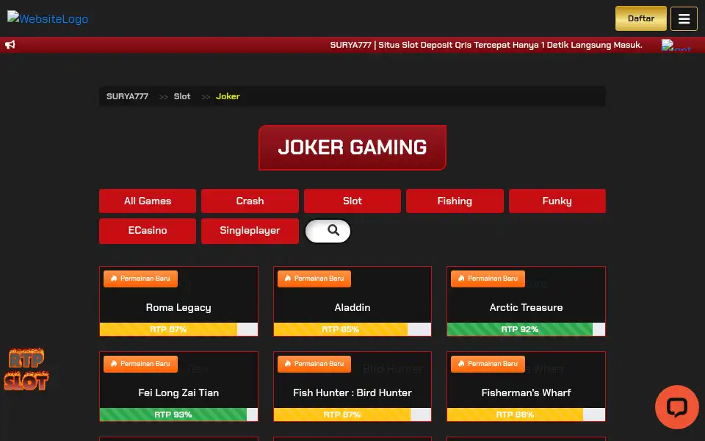Click Permainan Baru badge on Roma Legacy
Screen dimensions: 705x441
(140, 279)
